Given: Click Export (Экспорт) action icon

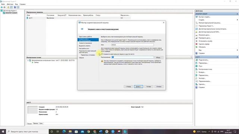Looking at the screenshot, I should pos(196,78).
